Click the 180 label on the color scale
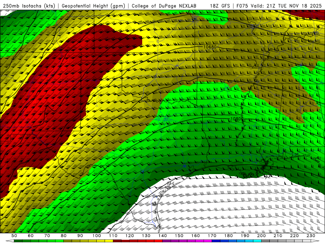The height and width of the screenshot is (243, 325). [x=228, y=236]
